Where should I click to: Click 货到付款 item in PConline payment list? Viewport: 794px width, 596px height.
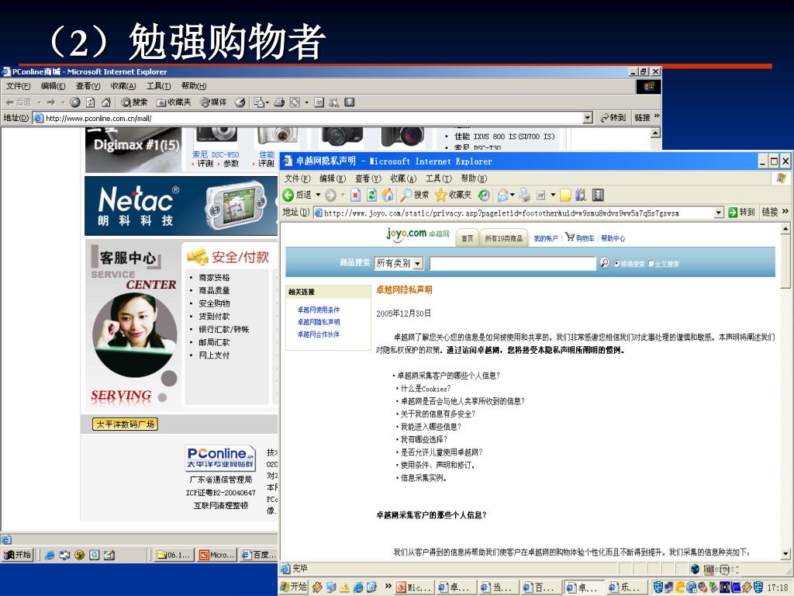click(214, 317)
